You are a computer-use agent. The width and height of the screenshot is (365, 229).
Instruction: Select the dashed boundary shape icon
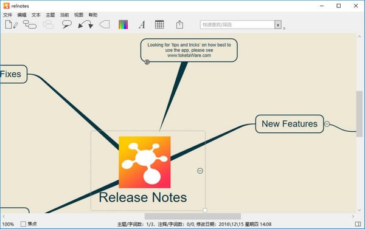point(105,24)
